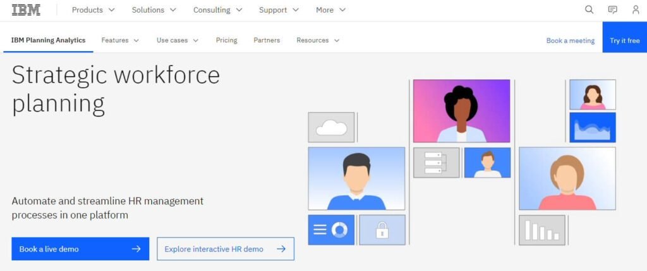Expand the Support menu

pyautogui.click(x=279, y=10)
